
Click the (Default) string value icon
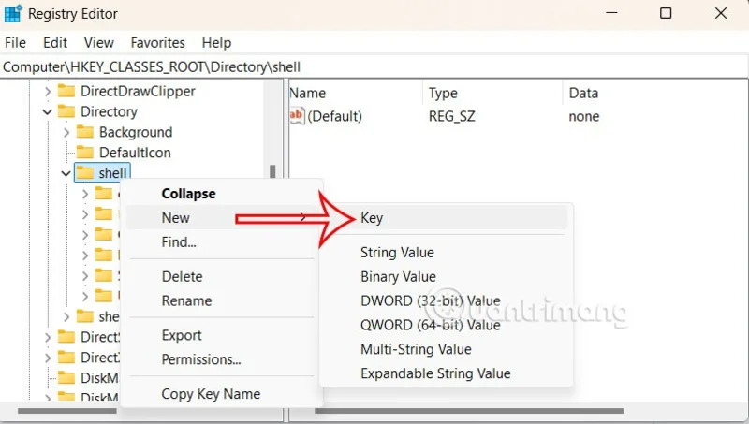pos(297,116)
